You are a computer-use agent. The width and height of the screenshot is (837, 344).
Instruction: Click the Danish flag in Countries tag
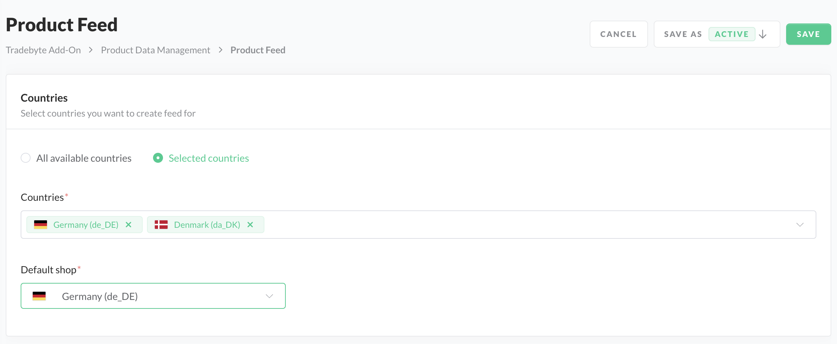coord(161,225)
